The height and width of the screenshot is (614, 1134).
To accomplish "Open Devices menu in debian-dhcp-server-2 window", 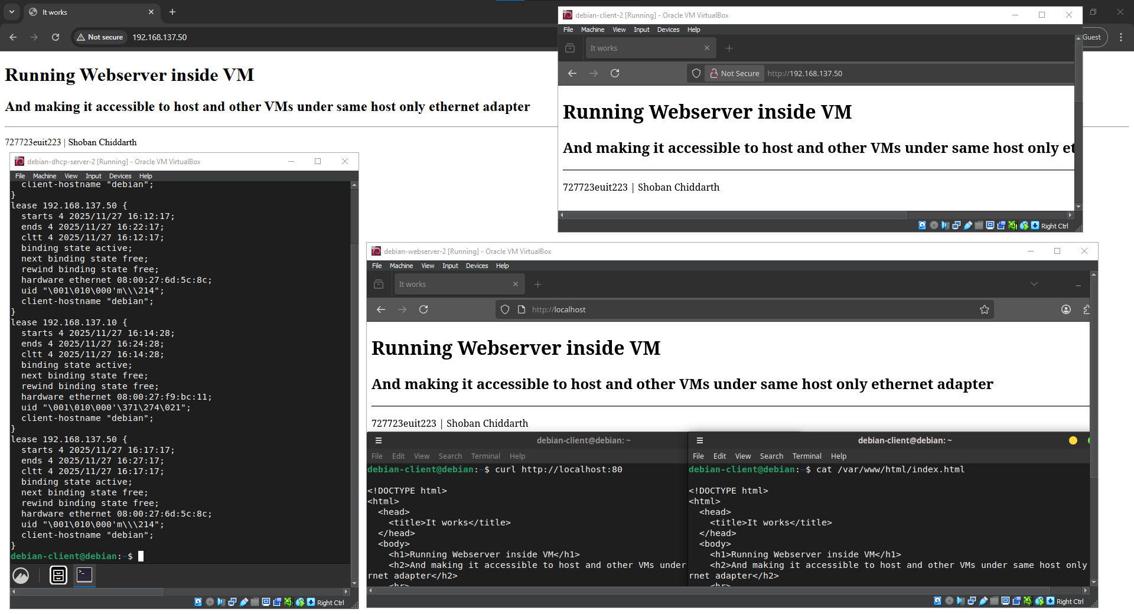I will point(120,176).
